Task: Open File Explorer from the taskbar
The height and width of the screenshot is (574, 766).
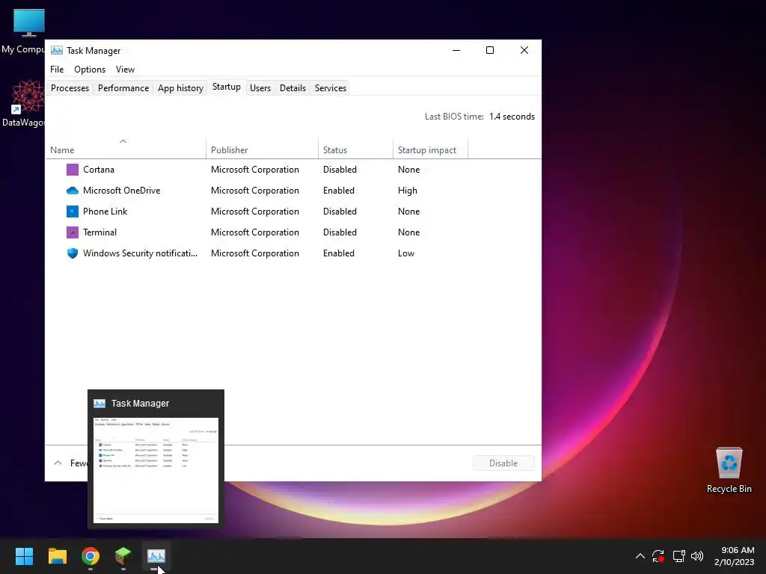Action: [57, 556]
